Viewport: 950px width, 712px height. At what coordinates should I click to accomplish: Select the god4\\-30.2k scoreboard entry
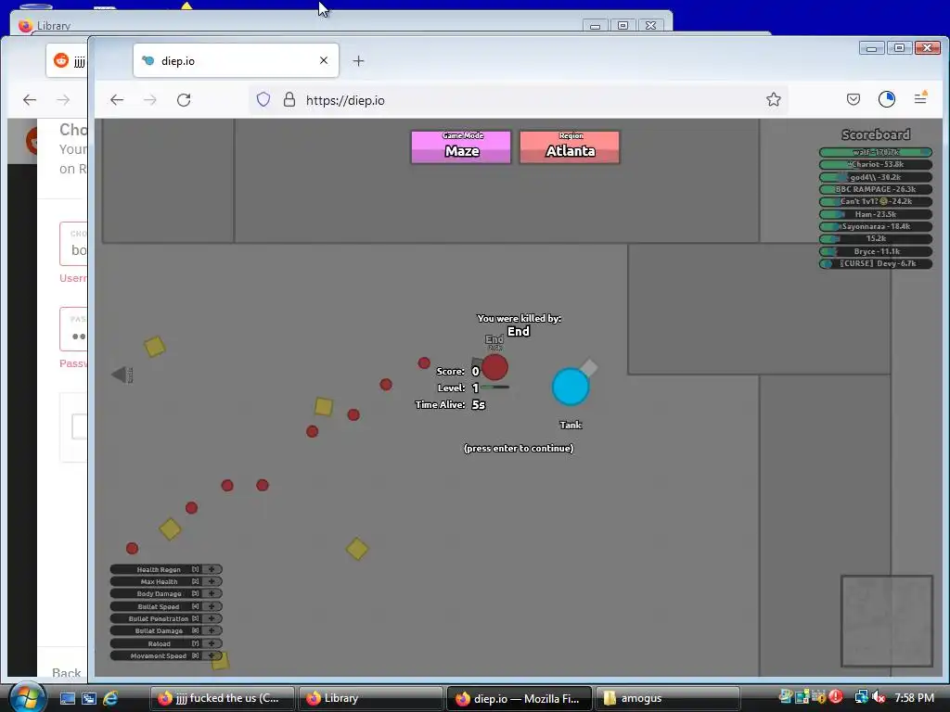[876, 177]
